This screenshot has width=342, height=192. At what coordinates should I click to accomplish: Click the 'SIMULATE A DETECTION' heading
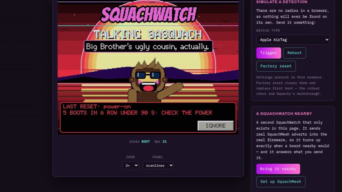(282, 2)
